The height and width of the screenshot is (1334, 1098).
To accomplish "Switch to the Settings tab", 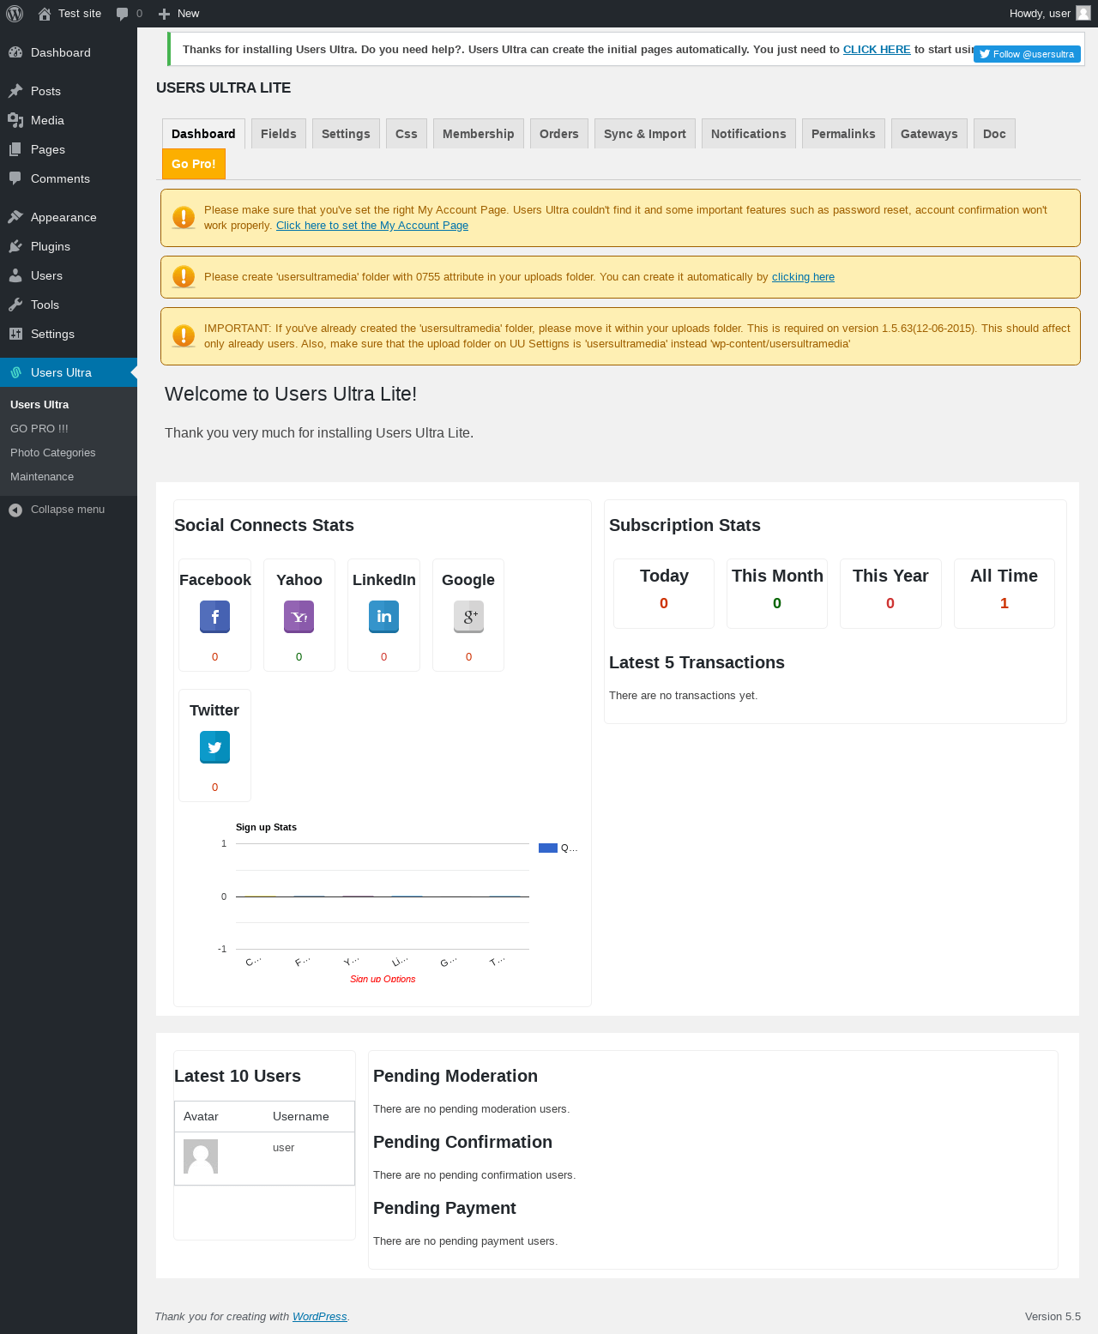I will point(346,134).
